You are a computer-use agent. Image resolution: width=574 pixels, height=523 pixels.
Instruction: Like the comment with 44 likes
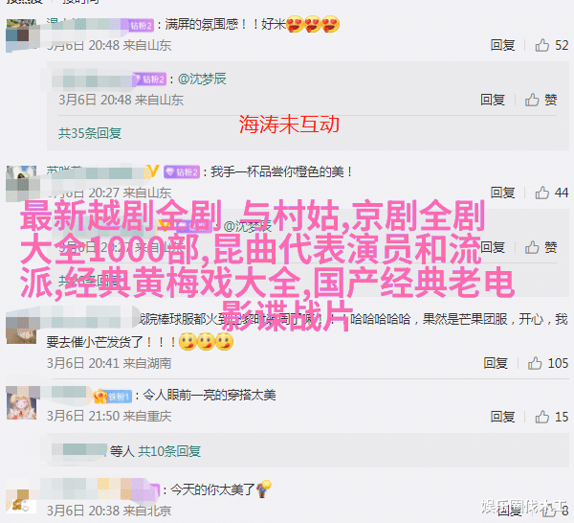541,193
